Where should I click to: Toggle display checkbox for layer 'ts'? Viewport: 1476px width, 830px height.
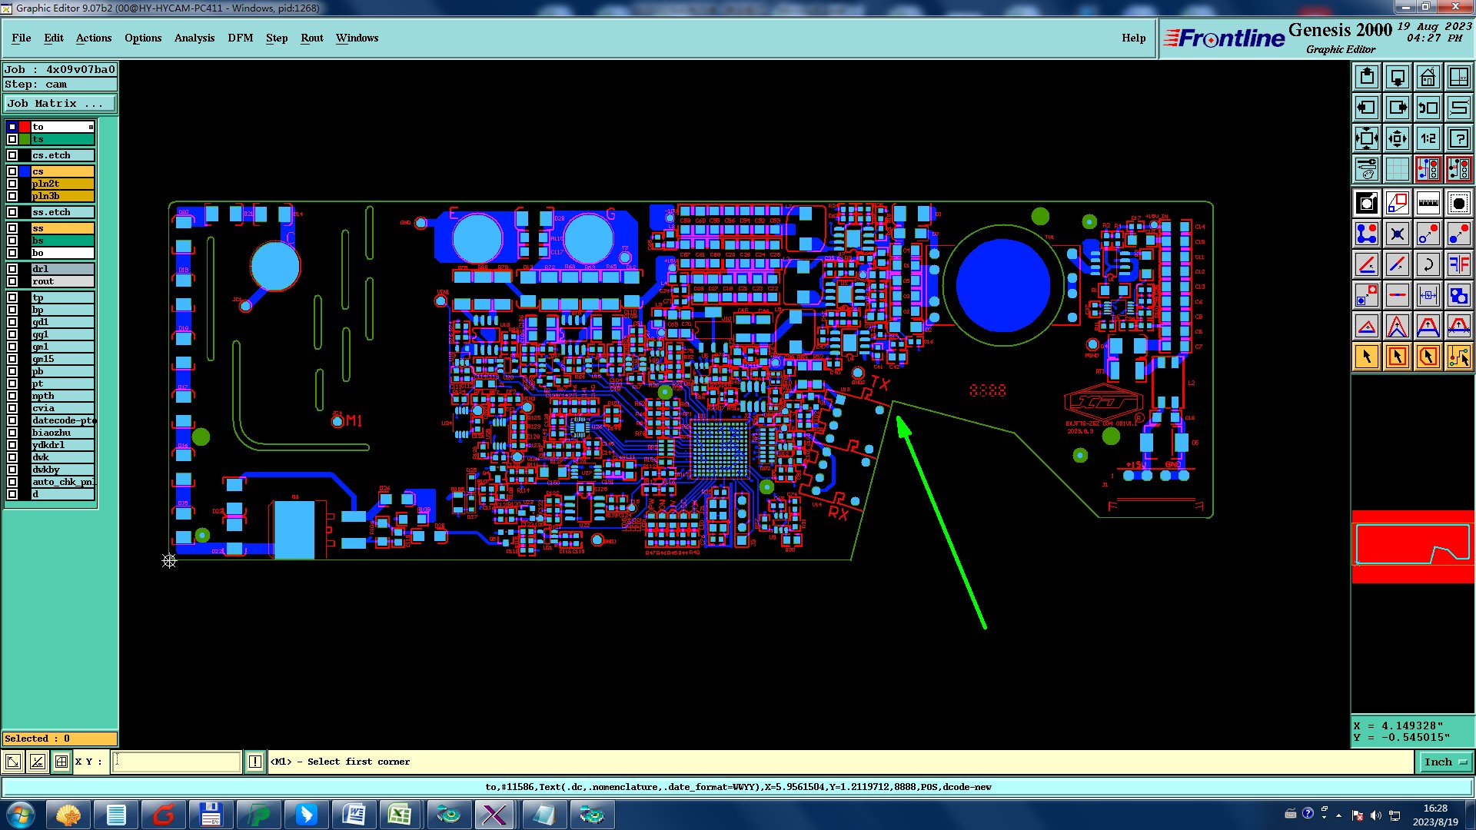tap(12, 139)
